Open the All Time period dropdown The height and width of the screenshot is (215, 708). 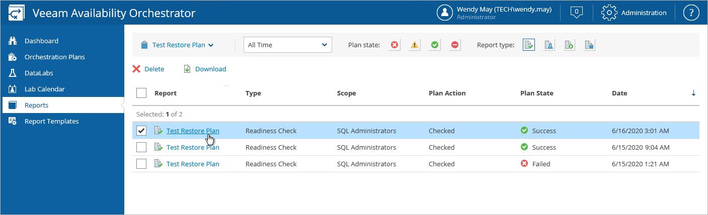[288, 45]
